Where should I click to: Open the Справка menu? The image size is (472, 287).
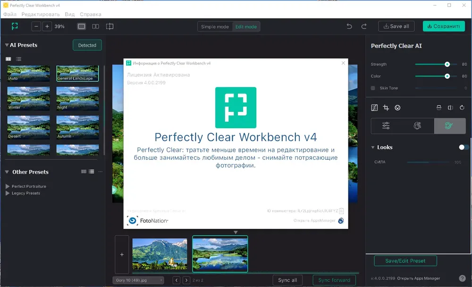[91, 14]
